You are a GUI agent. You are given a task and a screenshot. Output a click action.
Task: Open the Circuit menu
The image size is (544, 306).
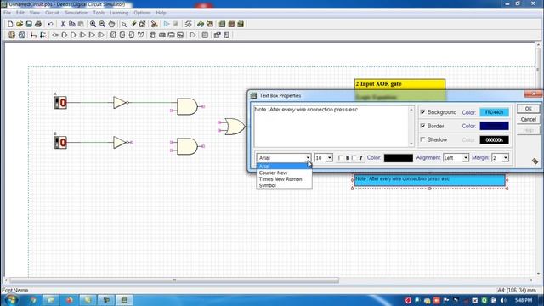coord(52,13)
